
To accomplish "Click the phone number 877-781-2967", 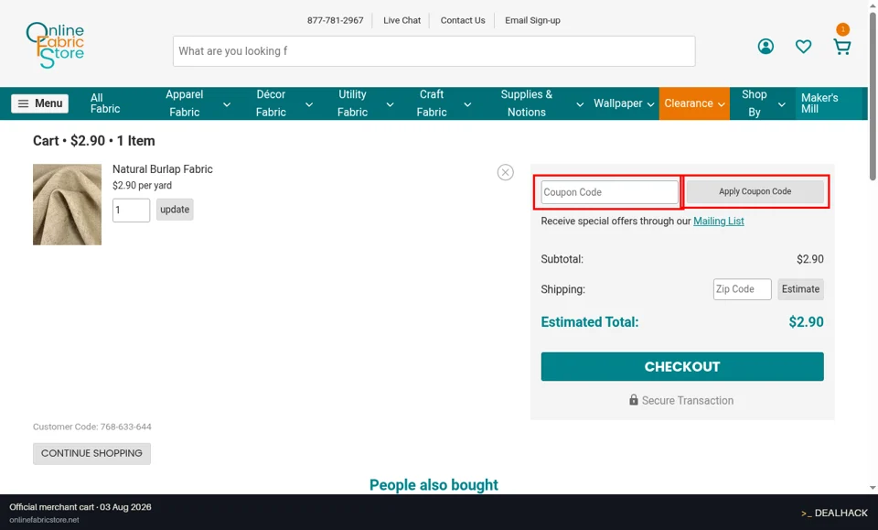I will [x=335, y=21].
